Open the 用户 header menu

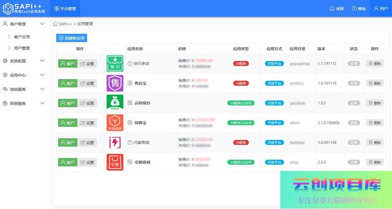point(381,9)
